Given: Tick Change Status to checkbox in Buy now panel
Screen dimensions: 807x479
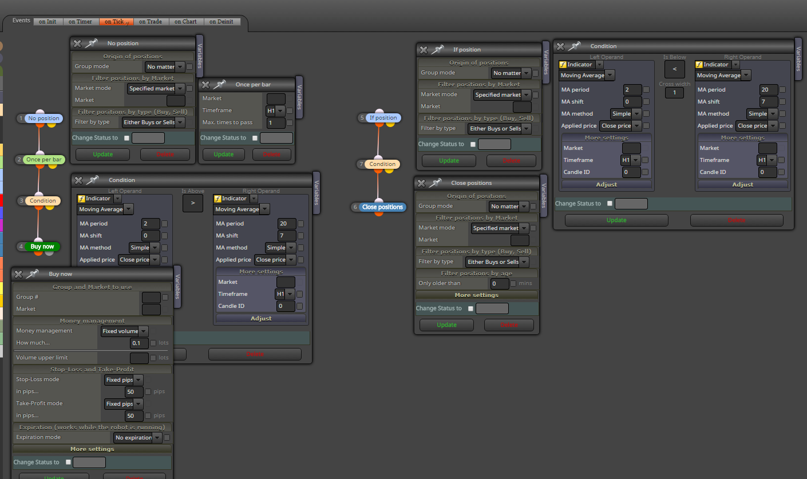Looking at the screenshot, I should 68,462.
